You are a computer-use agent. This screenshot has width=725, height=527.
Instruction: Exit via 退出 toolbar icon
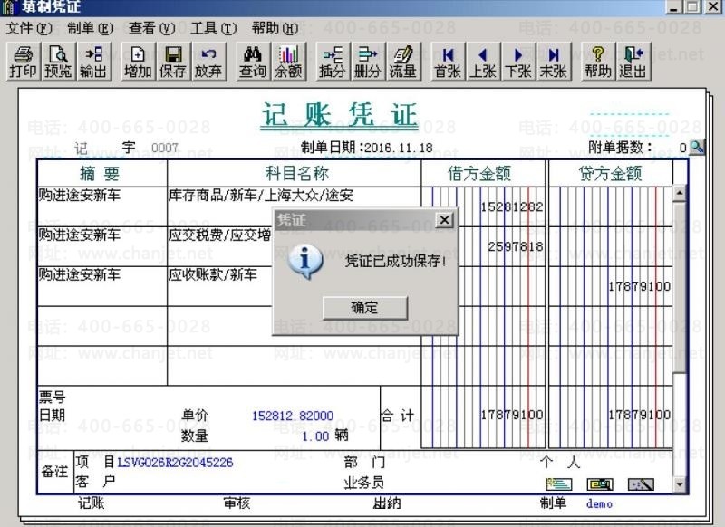[633, 62]
